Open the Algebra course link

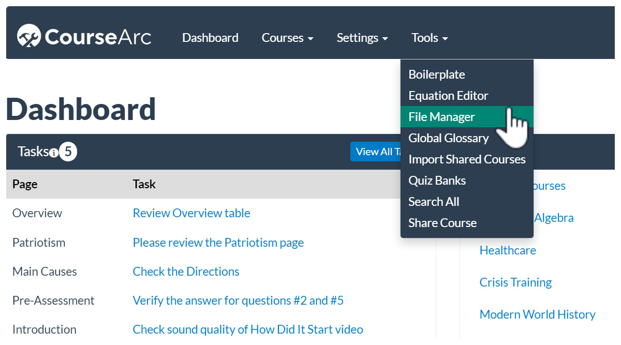[554, 218]
